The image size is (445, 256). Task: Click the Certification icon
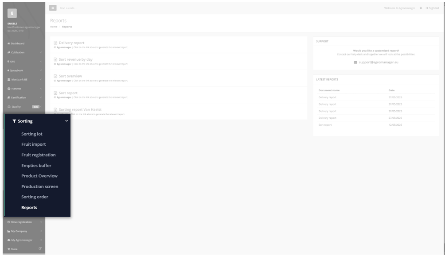click(9, 97)
